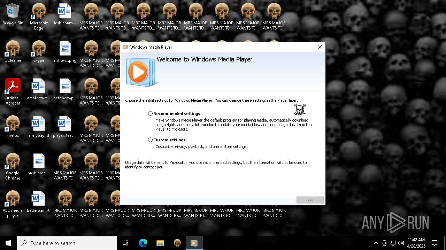Show hidden system tray icons
The image size is (446, 250).
point(376,243)
